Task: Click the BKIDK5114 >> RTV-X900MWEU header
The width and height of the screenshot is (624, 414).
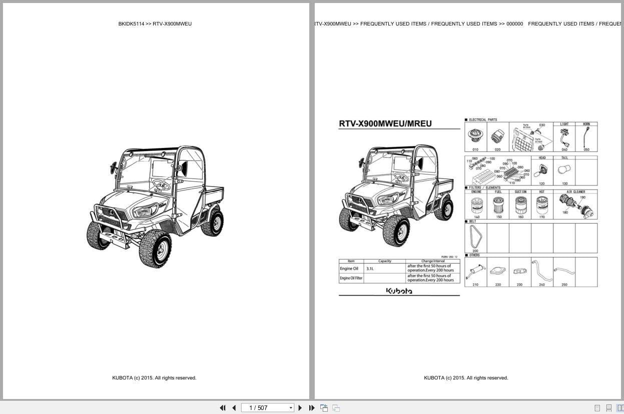Action: pos(155,23)
